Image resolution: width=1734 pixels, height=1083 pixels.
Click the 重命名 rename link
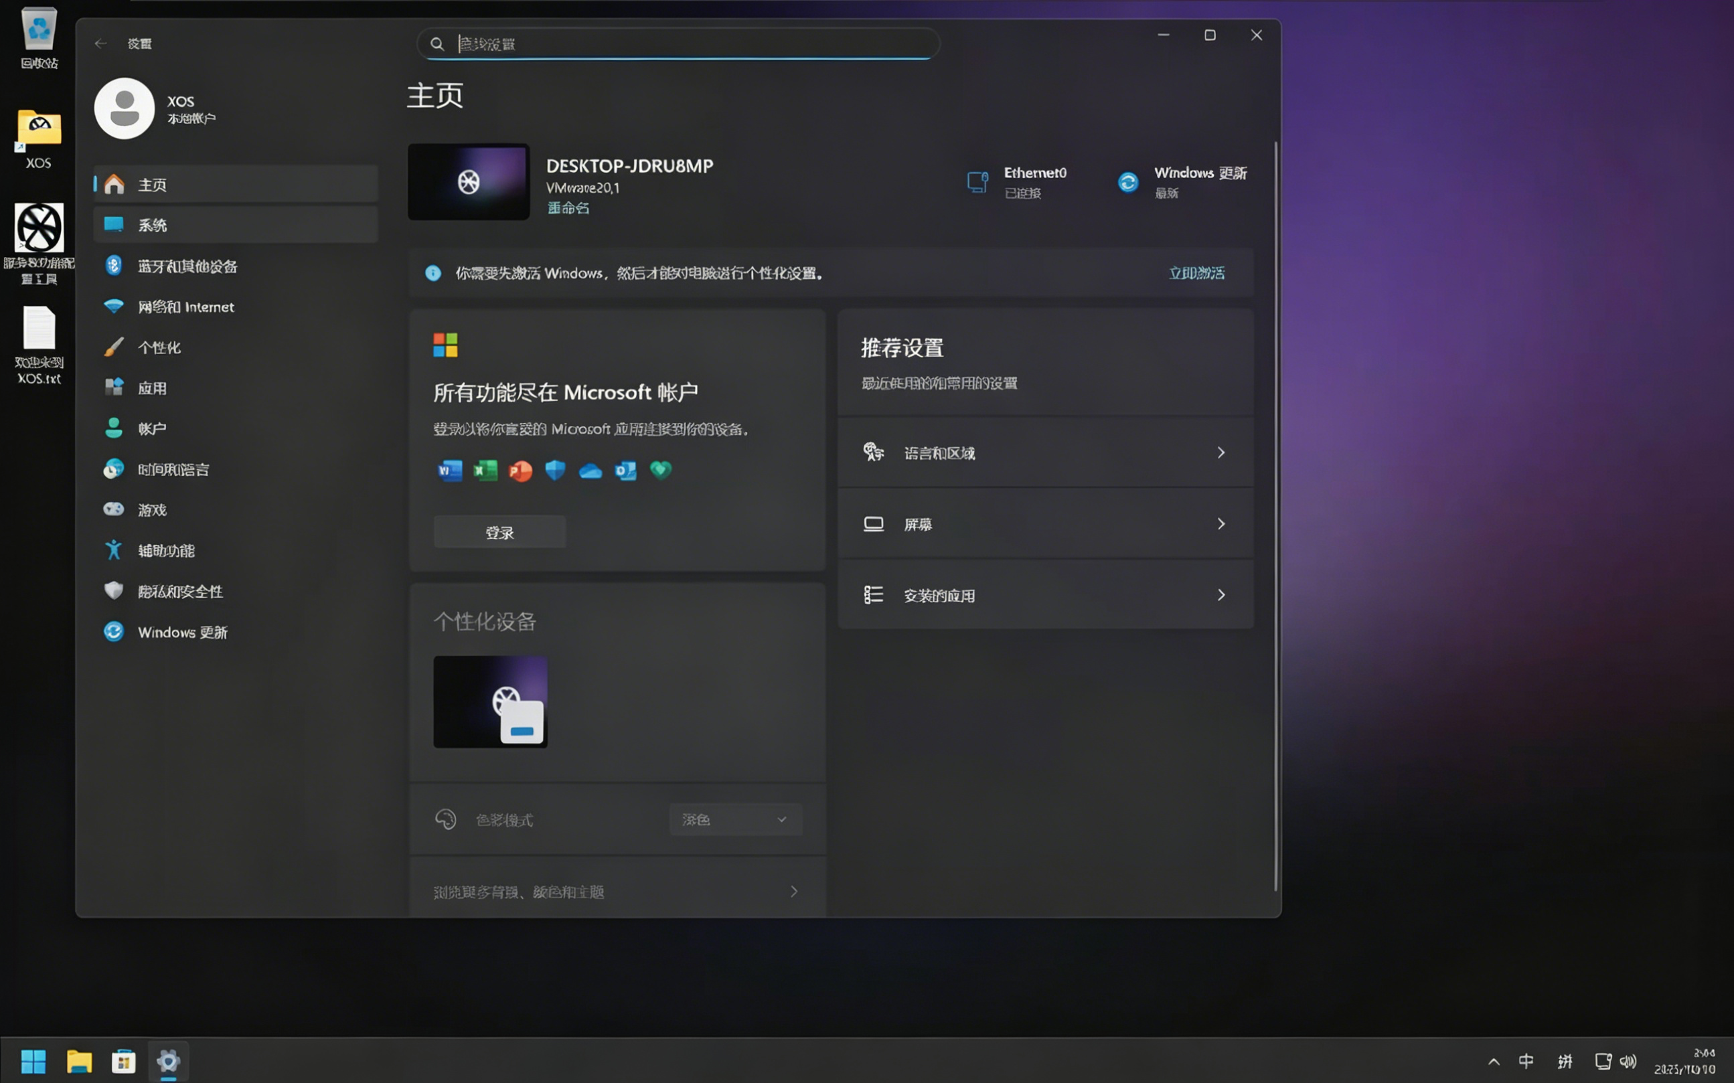pyautogui.click(x=568, y=207)
